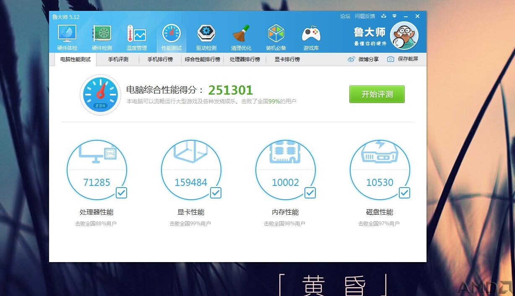
Task: Click the memory circle showing 10002
Action: [286, 170]
